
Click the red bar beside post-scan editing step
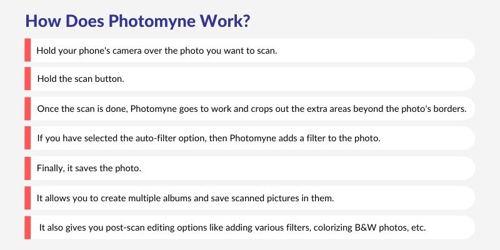pyautogui.click(x=27, y=227)
